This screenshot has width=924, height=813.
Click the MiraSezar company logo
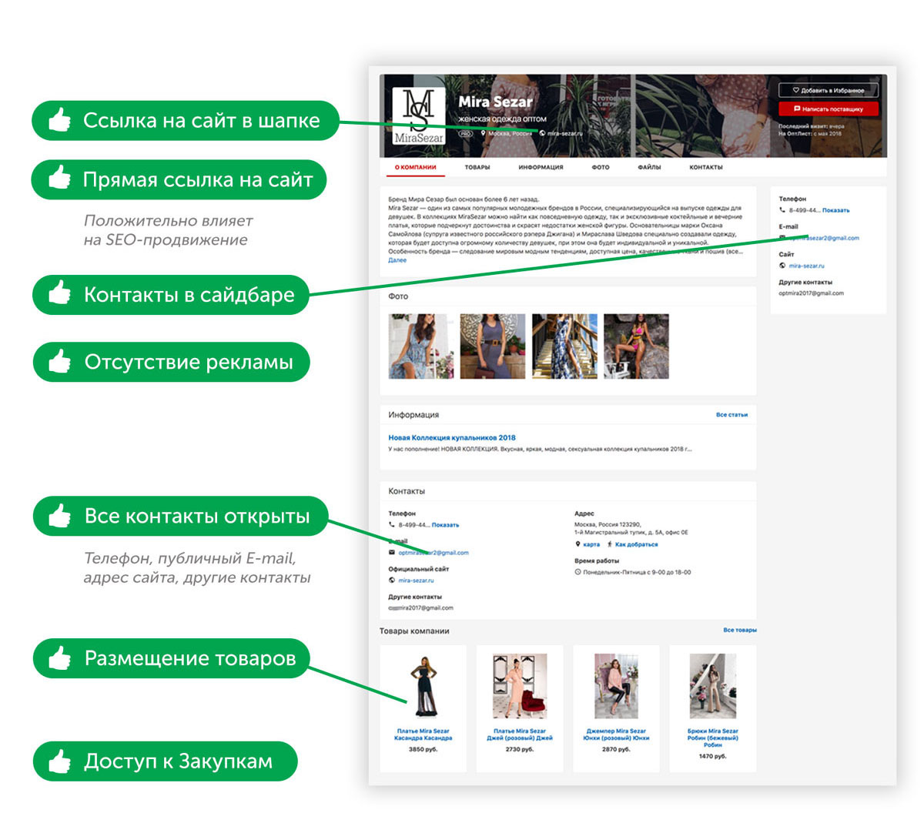click(418, 115)
